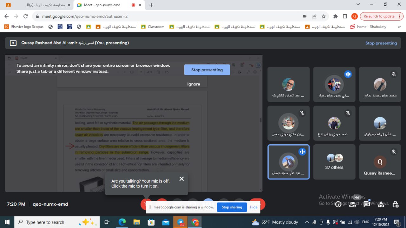Bookmark this tab with the star icon

[324, 16]
